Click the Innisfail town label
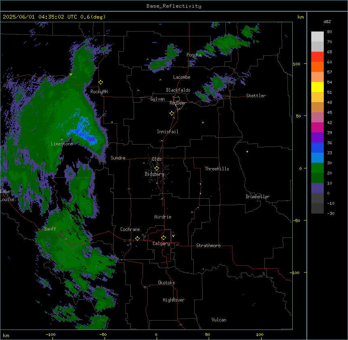This screenshot has width=348, height=340. click(168, 132)
